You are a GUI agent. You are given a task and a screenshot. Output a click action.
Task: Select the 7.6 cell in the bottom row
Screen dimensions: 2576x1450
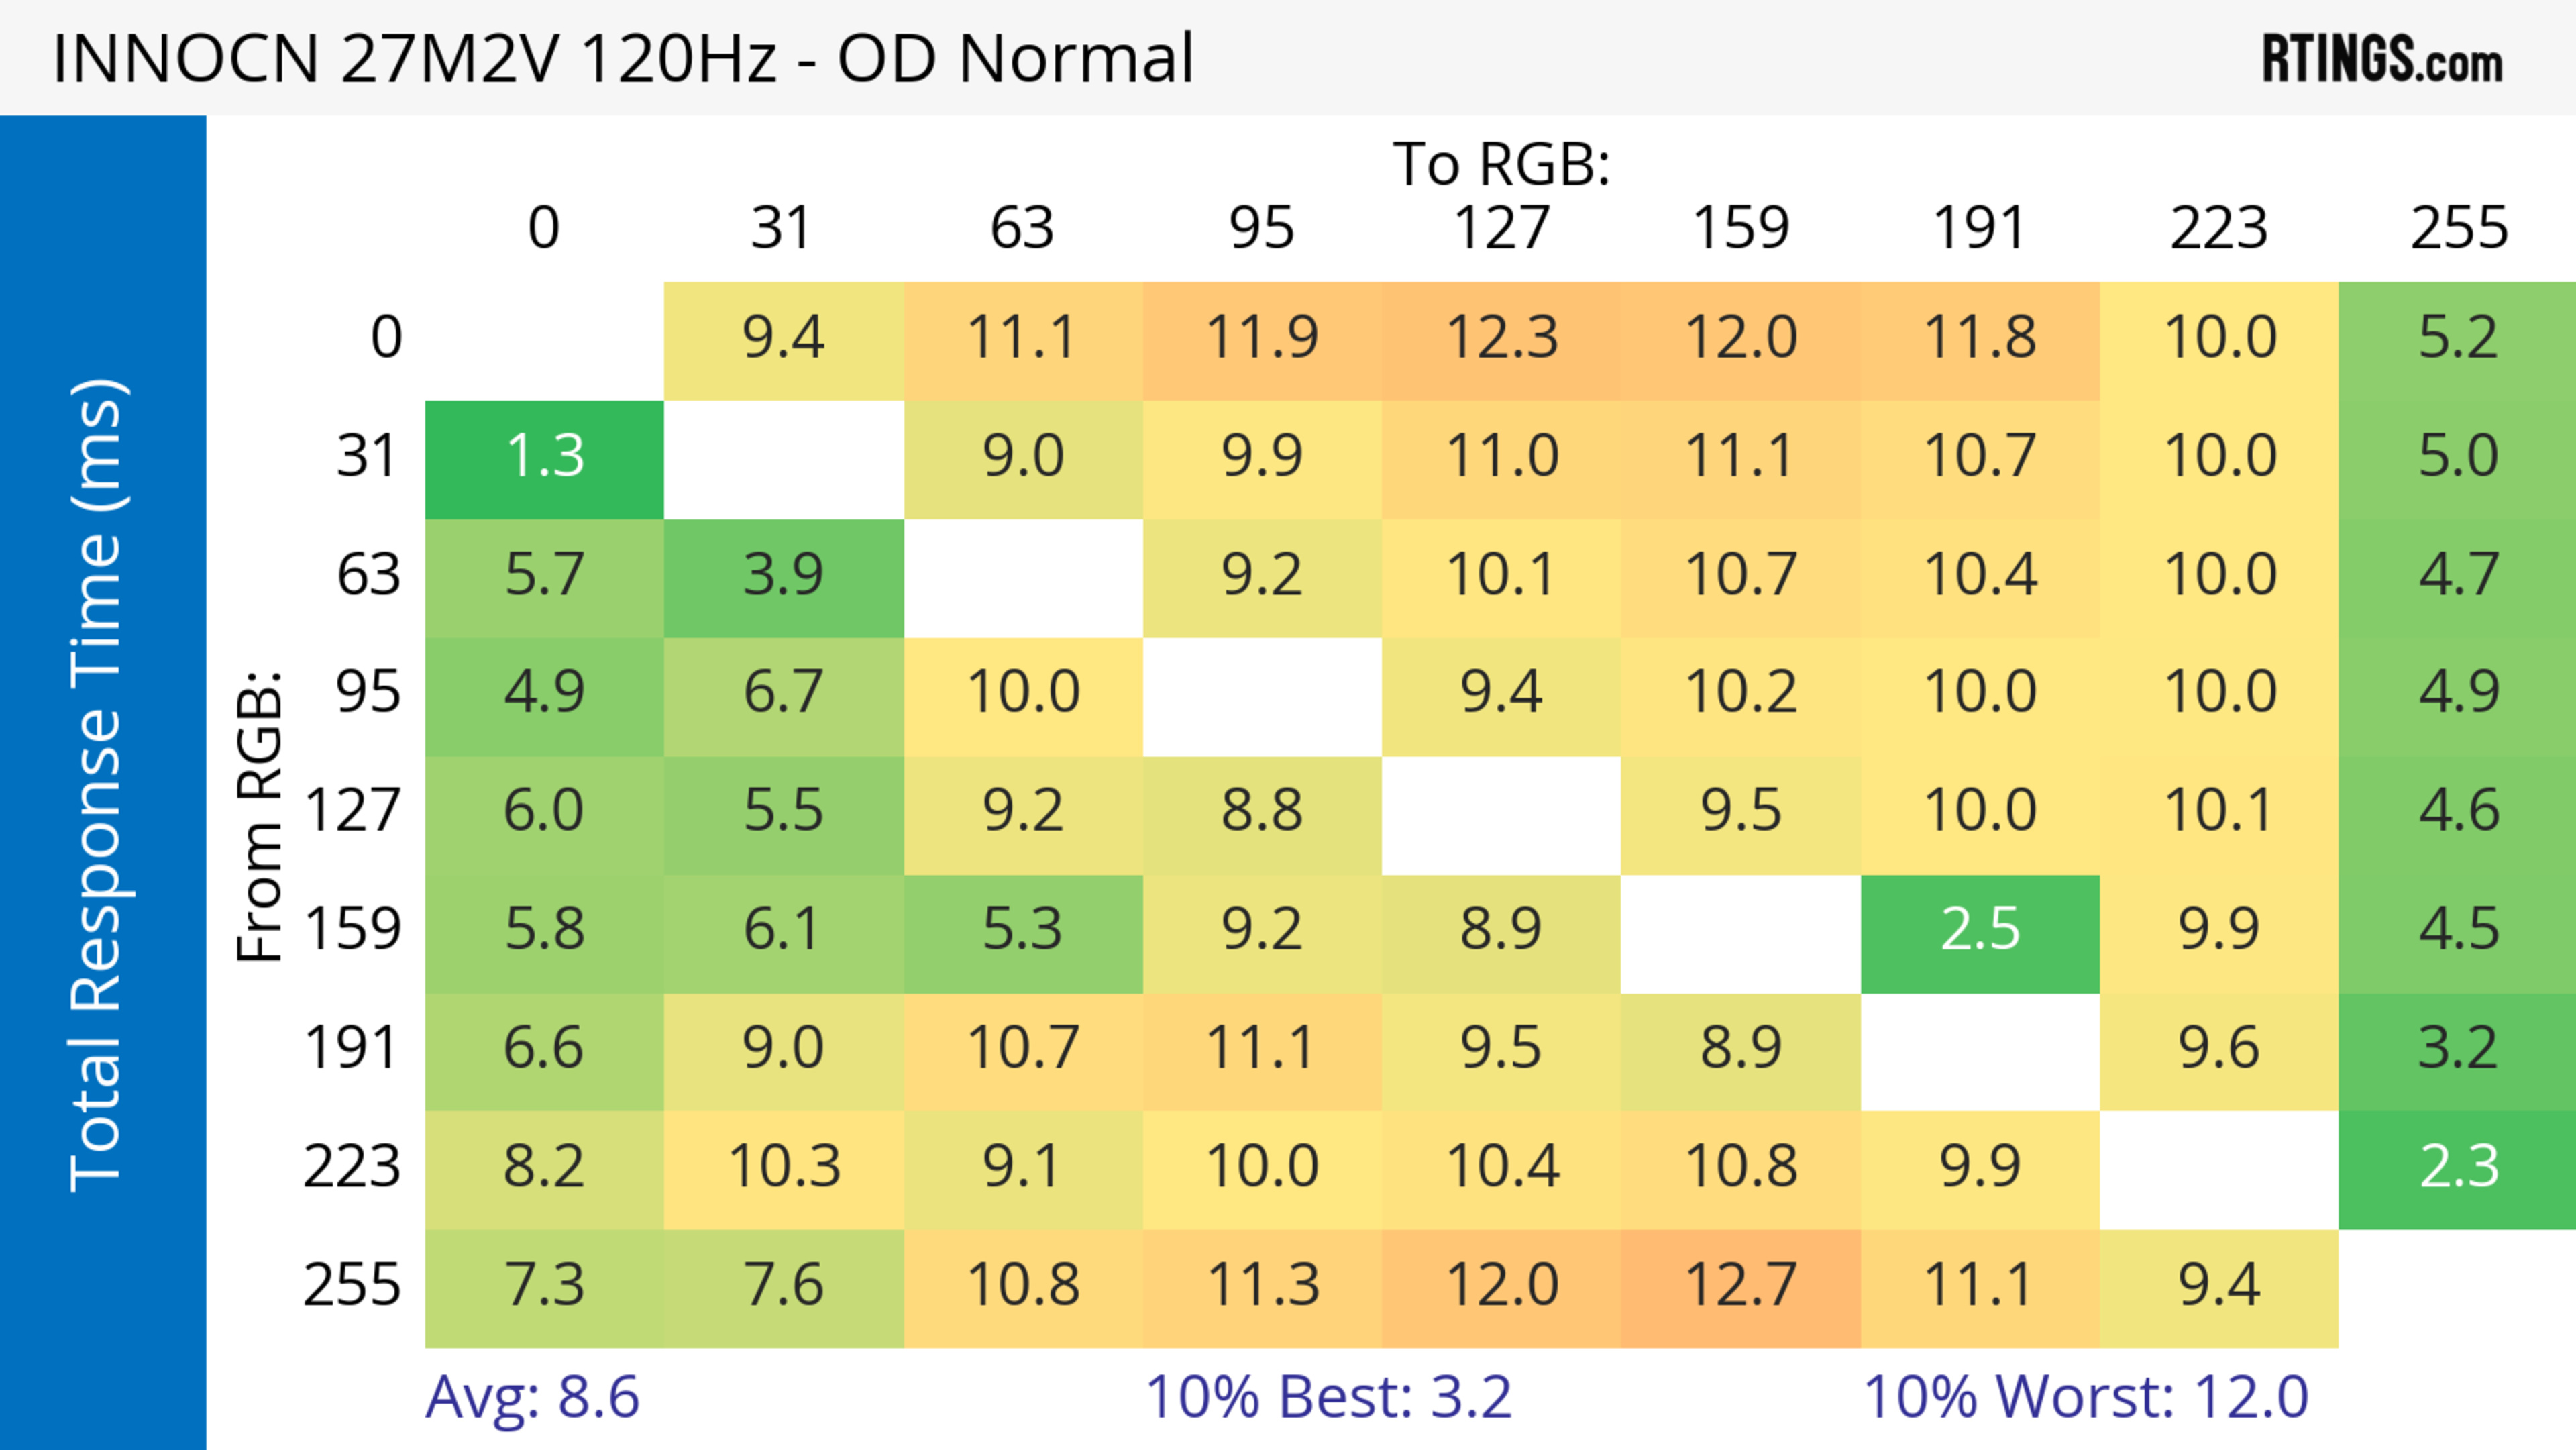pos(783,1286)
